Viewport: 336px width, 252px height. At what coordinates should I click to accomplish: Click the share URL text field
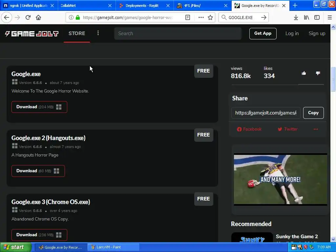coord(266,113)
